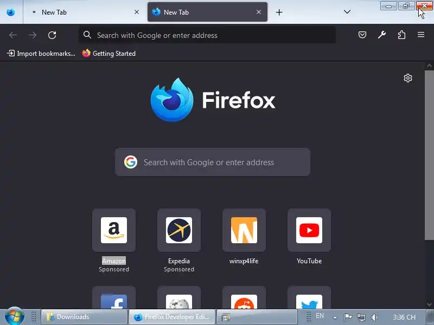The height and width of the screenshot is (325, 434).
Task: Click the address bar search field
Action: (x=207, y=35)
